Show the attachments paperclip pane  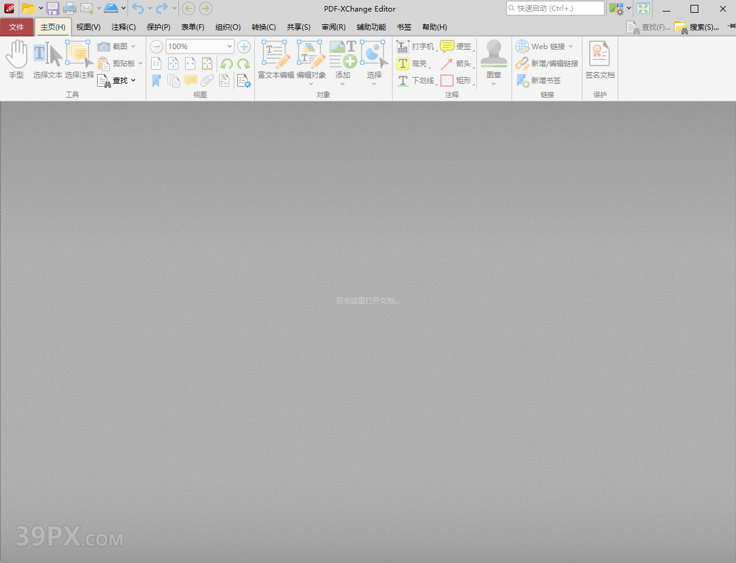tap(208, 81)
